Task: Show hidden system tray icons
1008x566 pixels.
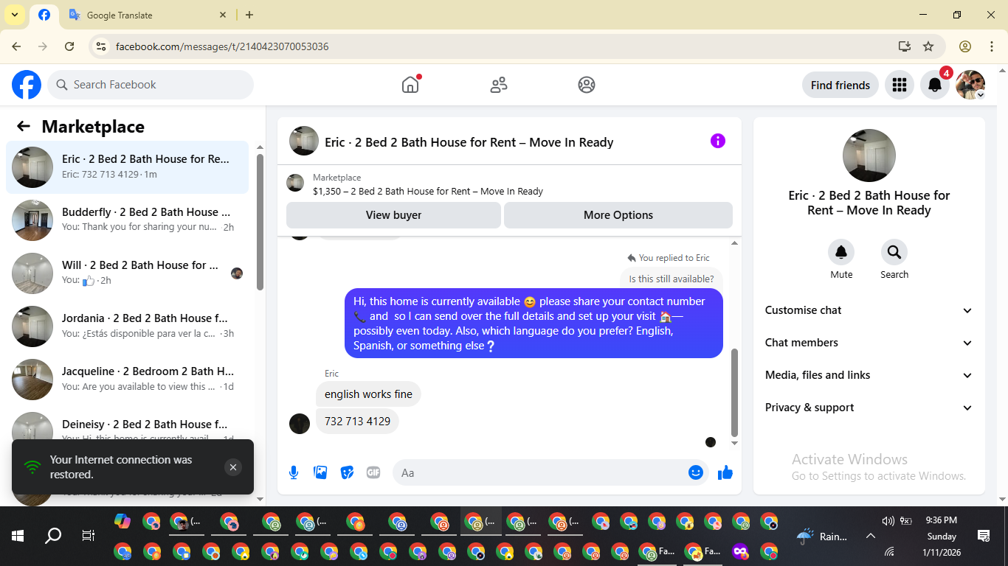Action: coord(870,536)
